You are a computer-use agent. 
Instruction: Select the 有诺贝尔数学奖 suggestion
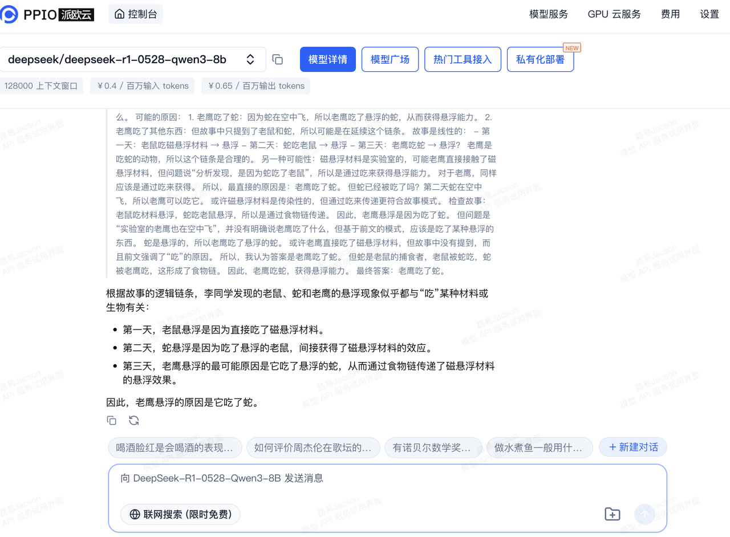tap(435, 447)
